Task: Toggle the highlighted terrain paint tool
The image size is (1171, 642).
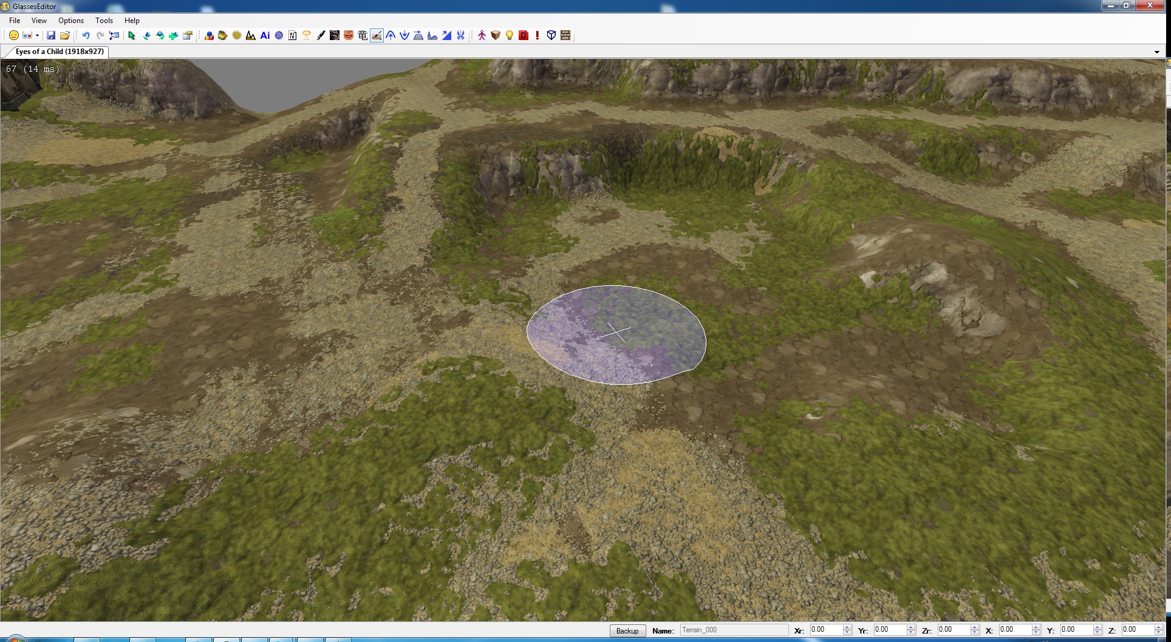Action: [377, 36]
